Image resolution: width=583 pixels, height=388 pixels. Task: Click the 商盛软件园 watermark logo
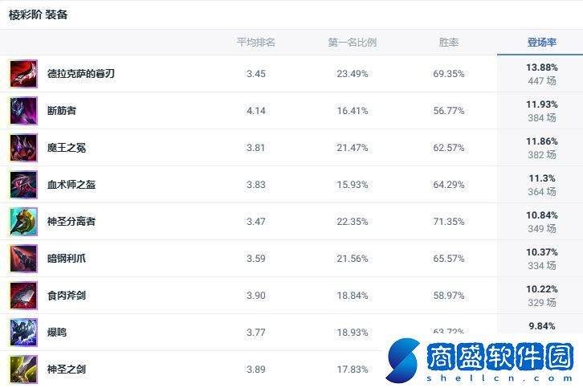[480, 361]
